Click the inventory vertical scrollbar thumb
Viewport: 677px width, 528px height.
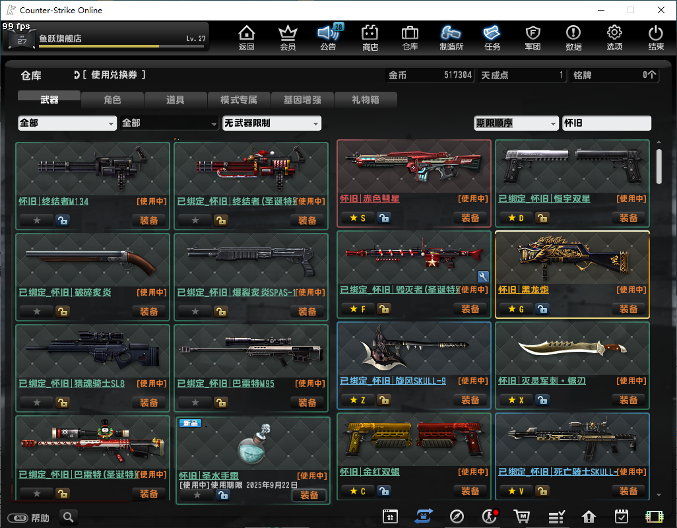659,166
